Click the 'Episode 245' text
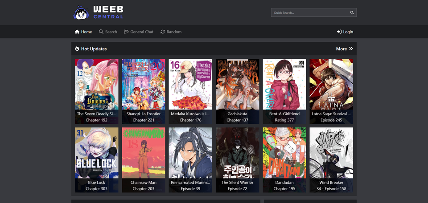 point(331,120)
